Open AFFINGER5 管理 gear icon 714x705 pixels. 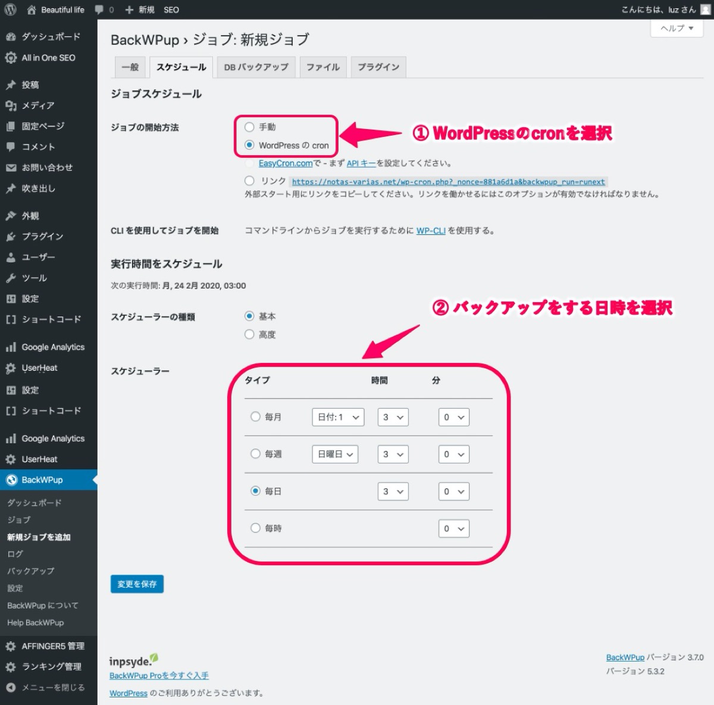point(11,646)
